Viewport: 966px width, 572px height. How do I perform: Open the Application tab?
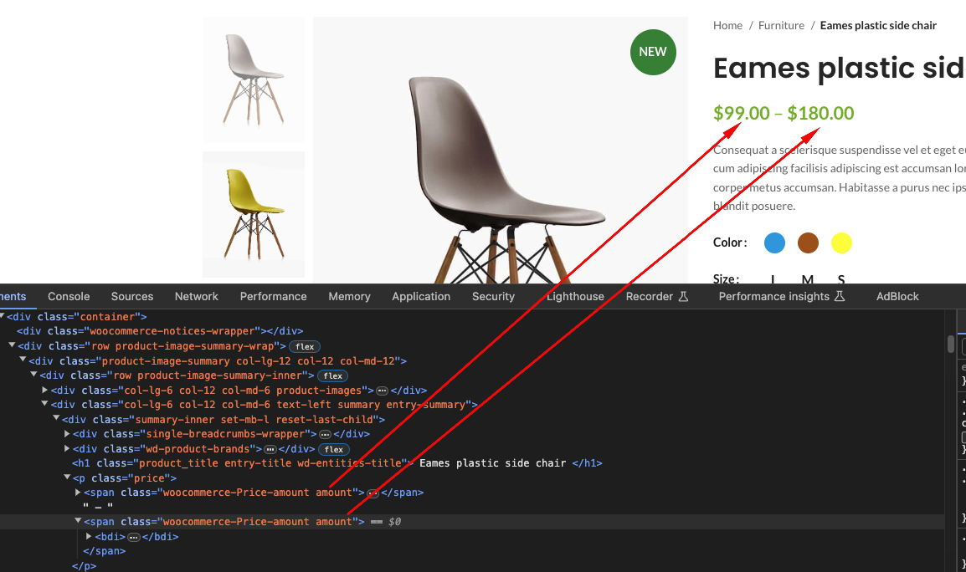click(x=421, y=297)
